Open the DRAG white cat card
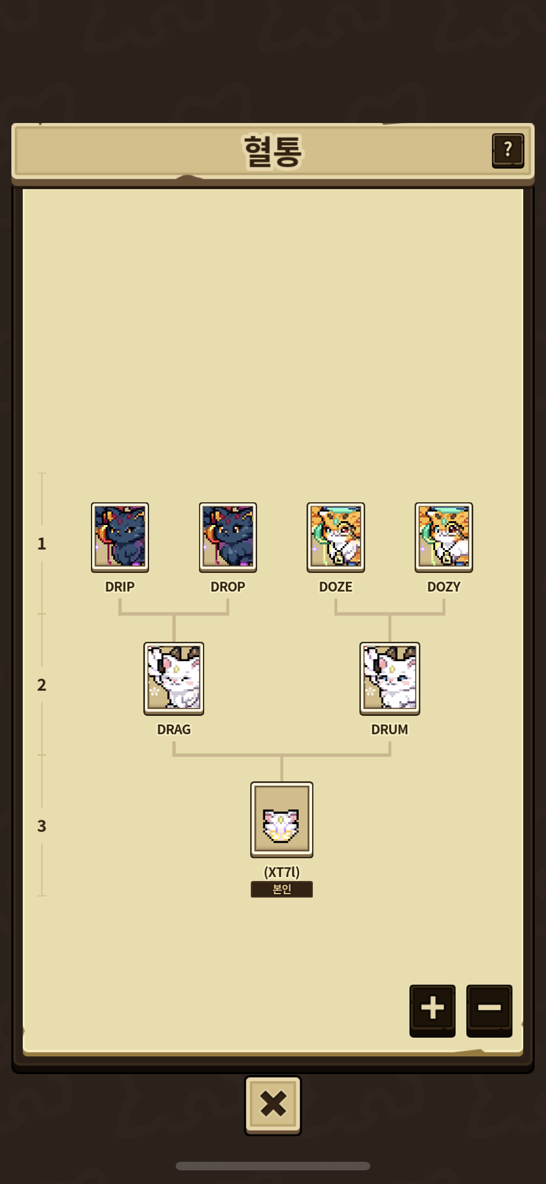 [x=173, y=678]
